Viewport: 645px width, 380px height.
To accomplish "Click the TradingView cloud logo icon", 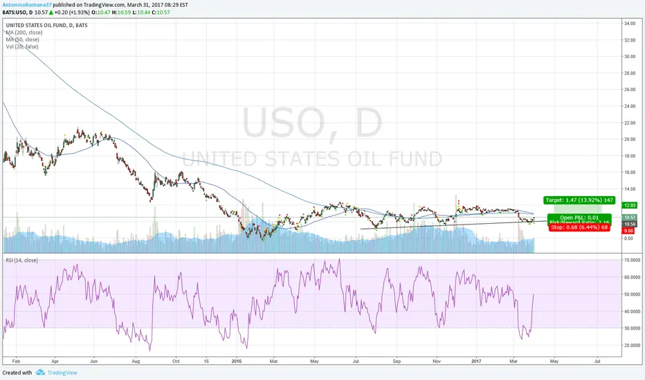I will click(40, 372).
